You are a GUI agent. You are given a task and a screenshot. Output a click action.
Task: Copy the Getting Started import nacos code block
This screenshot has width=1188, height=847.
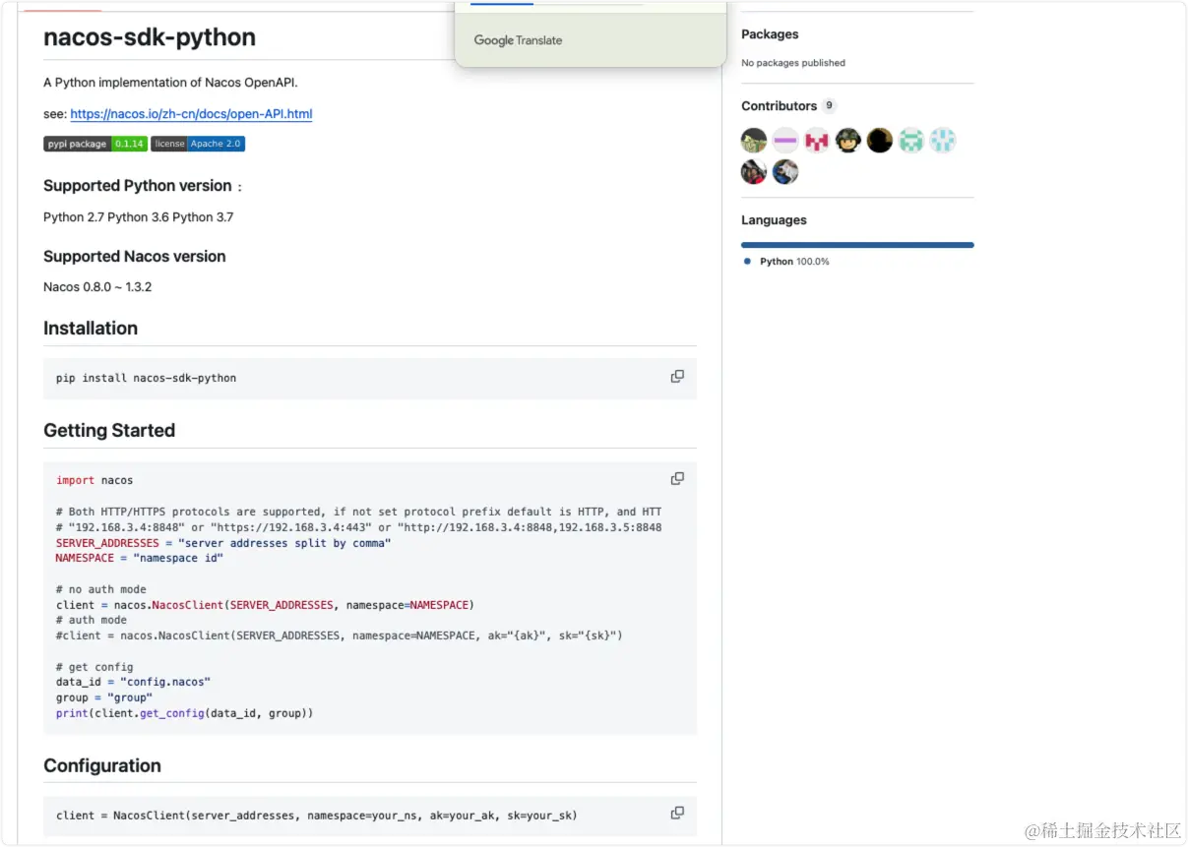[677, 479]
